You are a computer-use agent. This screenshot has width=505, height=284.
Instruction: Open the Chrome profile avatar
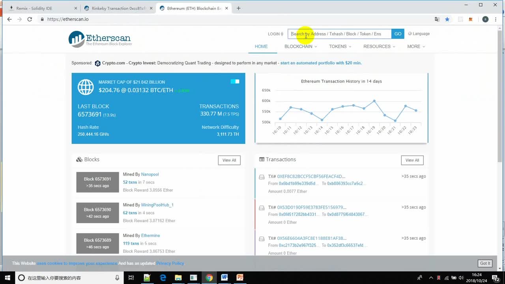click(485, 19)
